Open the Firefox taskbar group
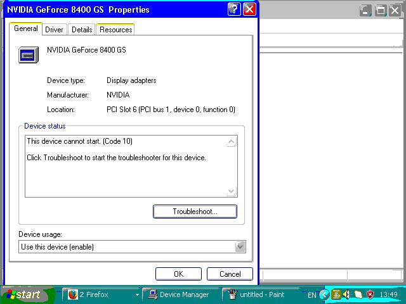The height and width of the screenshot is (304, 406). pyautogui.click(x=101, y=294)
